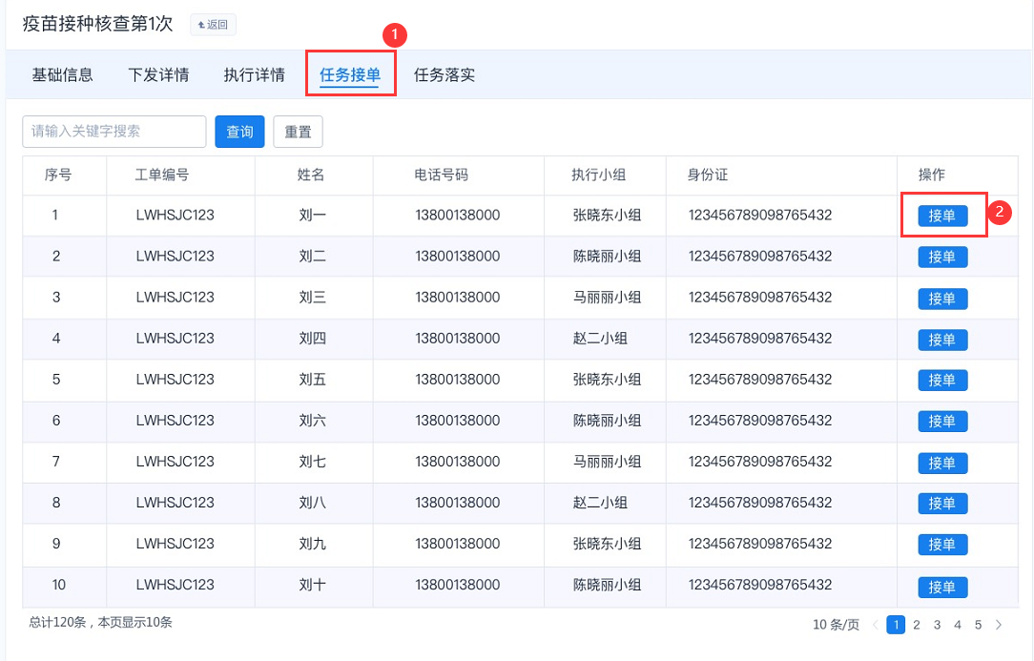1034x661 pixels.
Task: Click the 电话号码 column header
Action: click(x=441, y=175)
